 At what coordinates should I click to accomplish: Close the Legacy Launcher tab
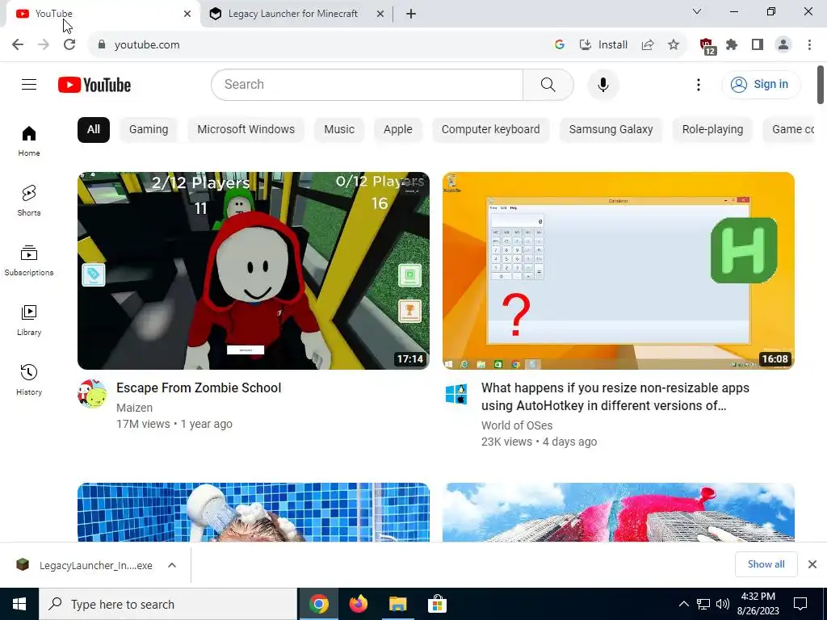[380, 14]
